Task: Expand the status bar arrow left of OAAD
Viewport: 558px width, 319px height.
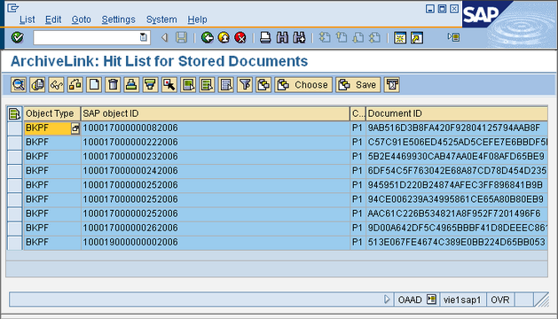Action: click(x=387, y=300)
